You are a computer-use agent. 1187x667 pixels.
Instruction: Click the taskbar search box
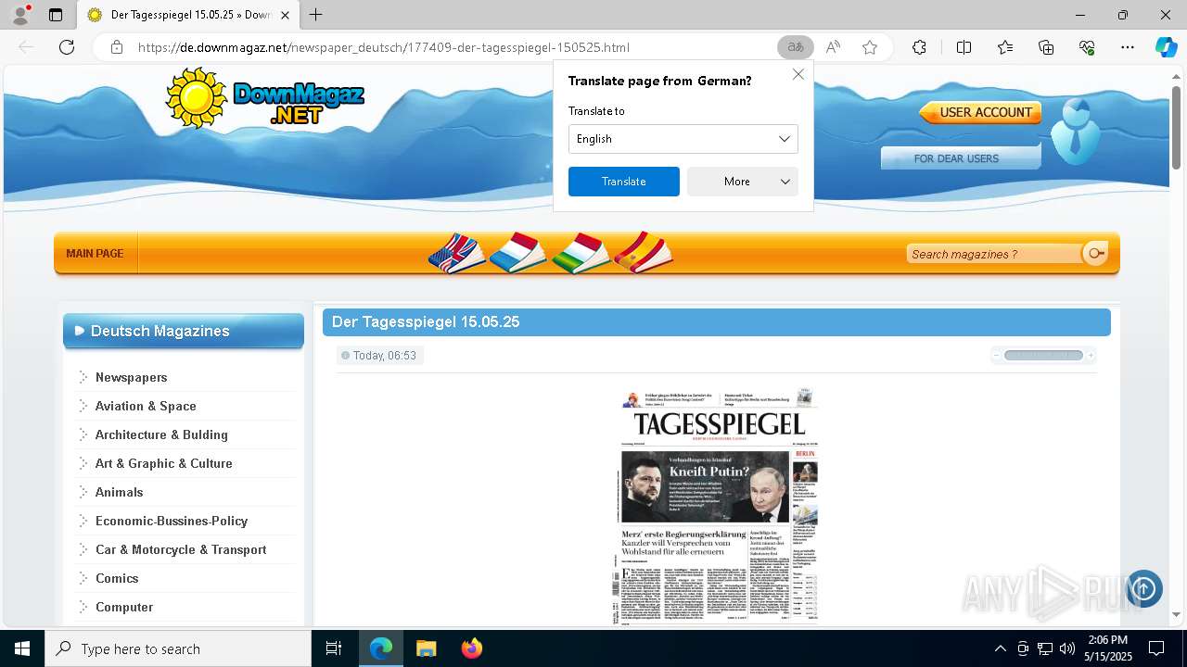click(178, 648)
